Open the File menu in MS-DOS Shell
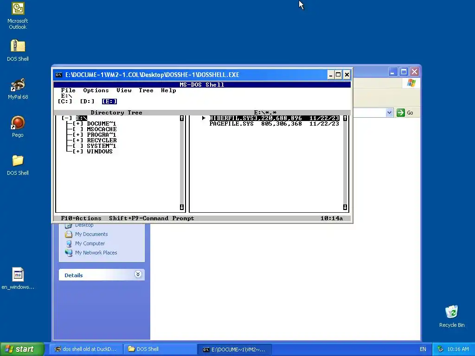The width and height of the screenshot is (475, 356). (68, 90)
